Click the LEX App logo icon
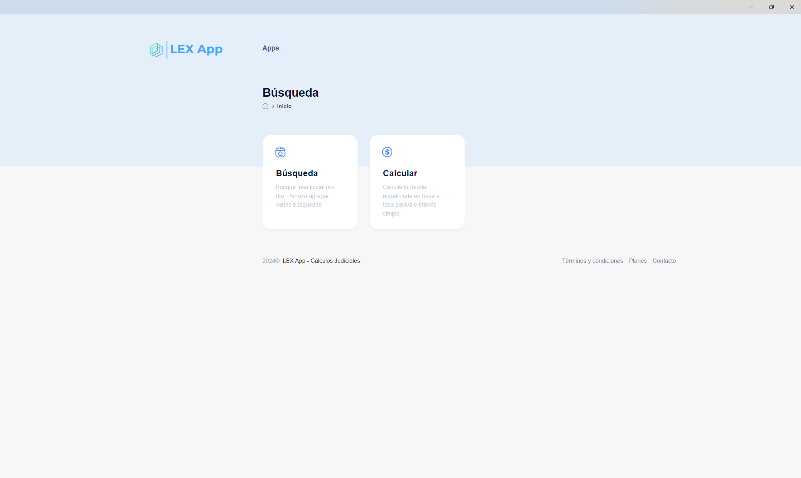The image size is (801, 478). coord(156,50)
